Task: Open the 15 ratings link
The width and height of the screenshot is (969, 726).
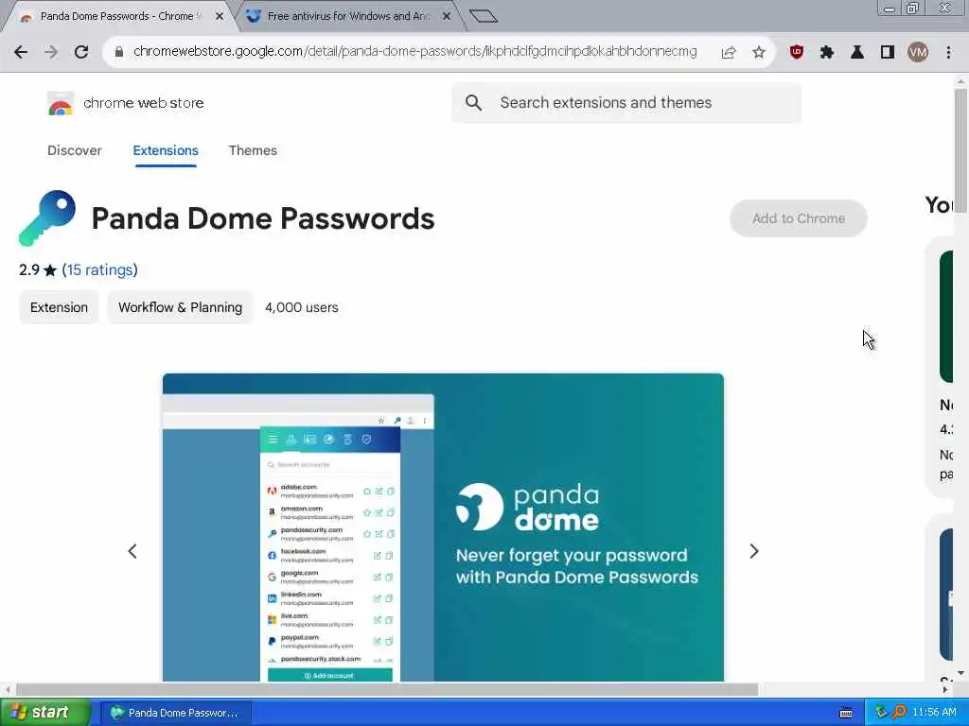Action: (x=99, y=269)
